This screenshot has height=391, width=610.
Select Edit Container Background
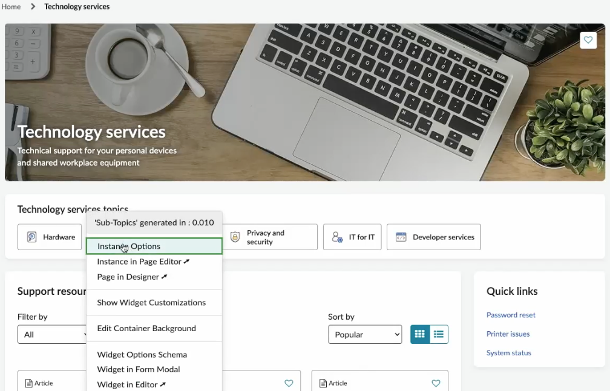[154, 328]
